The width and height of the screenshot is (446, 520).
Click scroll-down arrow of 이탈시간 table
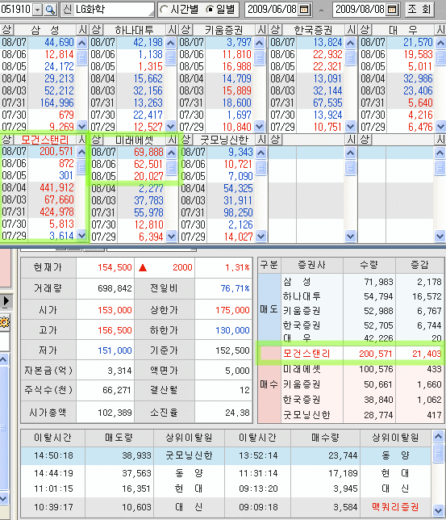click(x=438, y=510)
